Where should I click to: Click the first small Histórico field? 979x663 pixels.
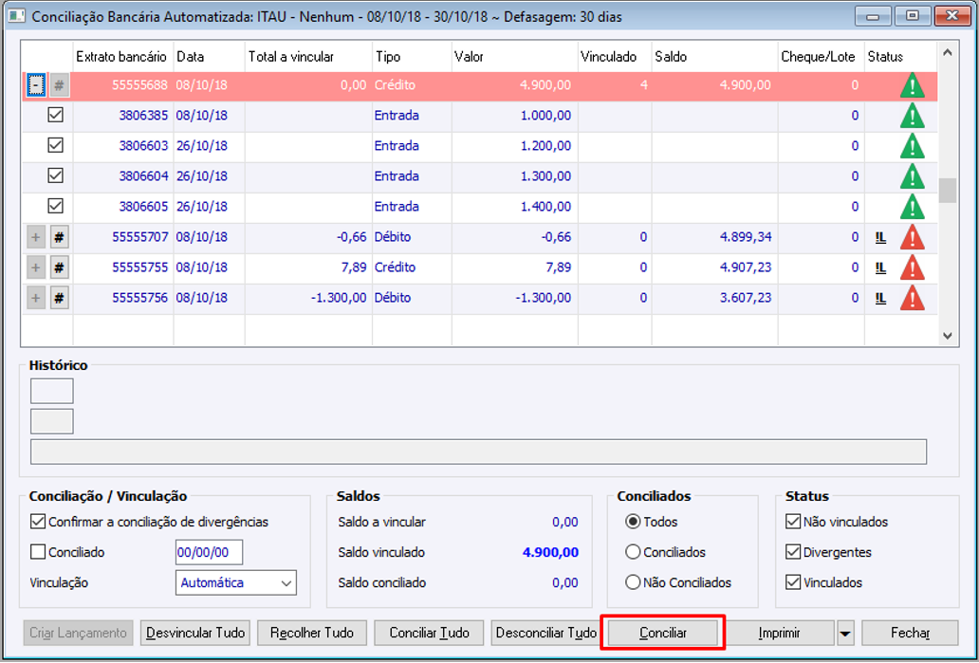pos(52,391)
